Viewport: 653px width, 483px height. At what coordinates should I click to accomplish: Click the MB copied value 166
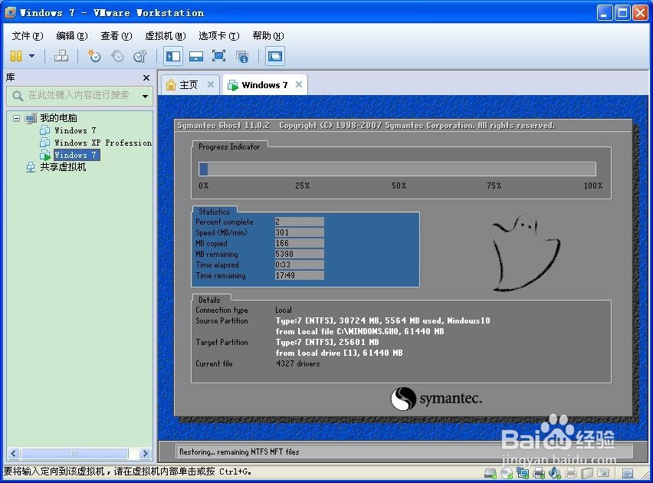click(299, 243)
